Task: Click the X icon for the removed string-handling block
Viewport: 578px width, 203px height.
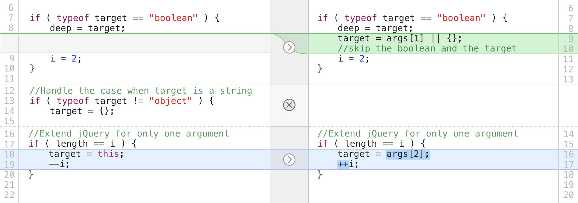Action: (289, 105)
